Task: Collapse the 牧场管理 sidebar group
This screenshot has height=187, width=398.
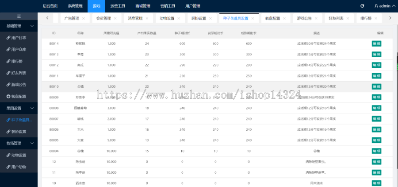Action: [19, 143]
